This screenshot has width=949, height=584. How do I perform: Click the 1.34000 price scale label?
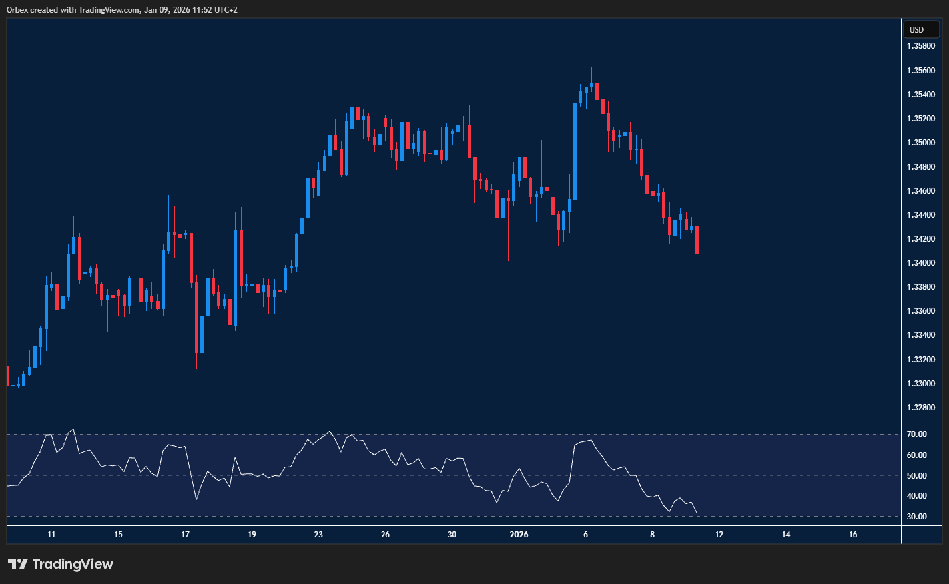point(920,263)
